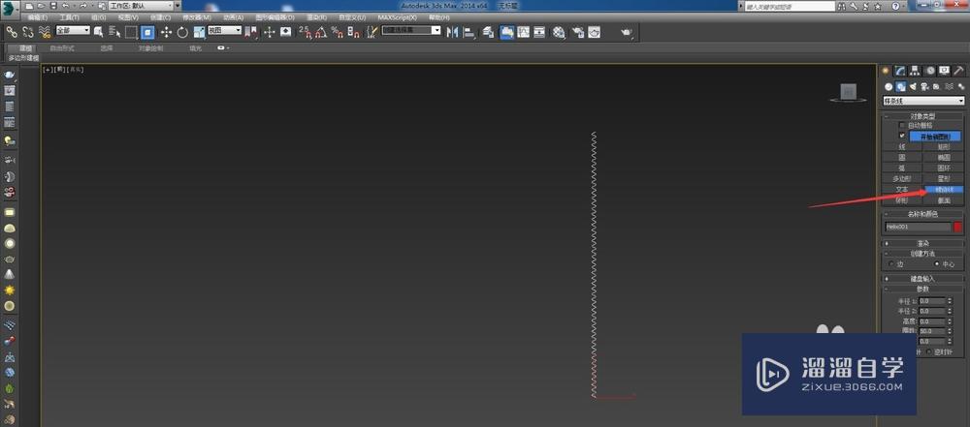Select the Lights category icon
Image resolution: width=970 pixels, height=427 pixels.
[x=913, y=86]
